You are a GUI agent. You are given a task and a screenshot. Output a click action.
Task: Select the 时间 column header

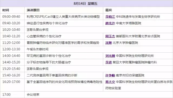(x=6, y=10)
